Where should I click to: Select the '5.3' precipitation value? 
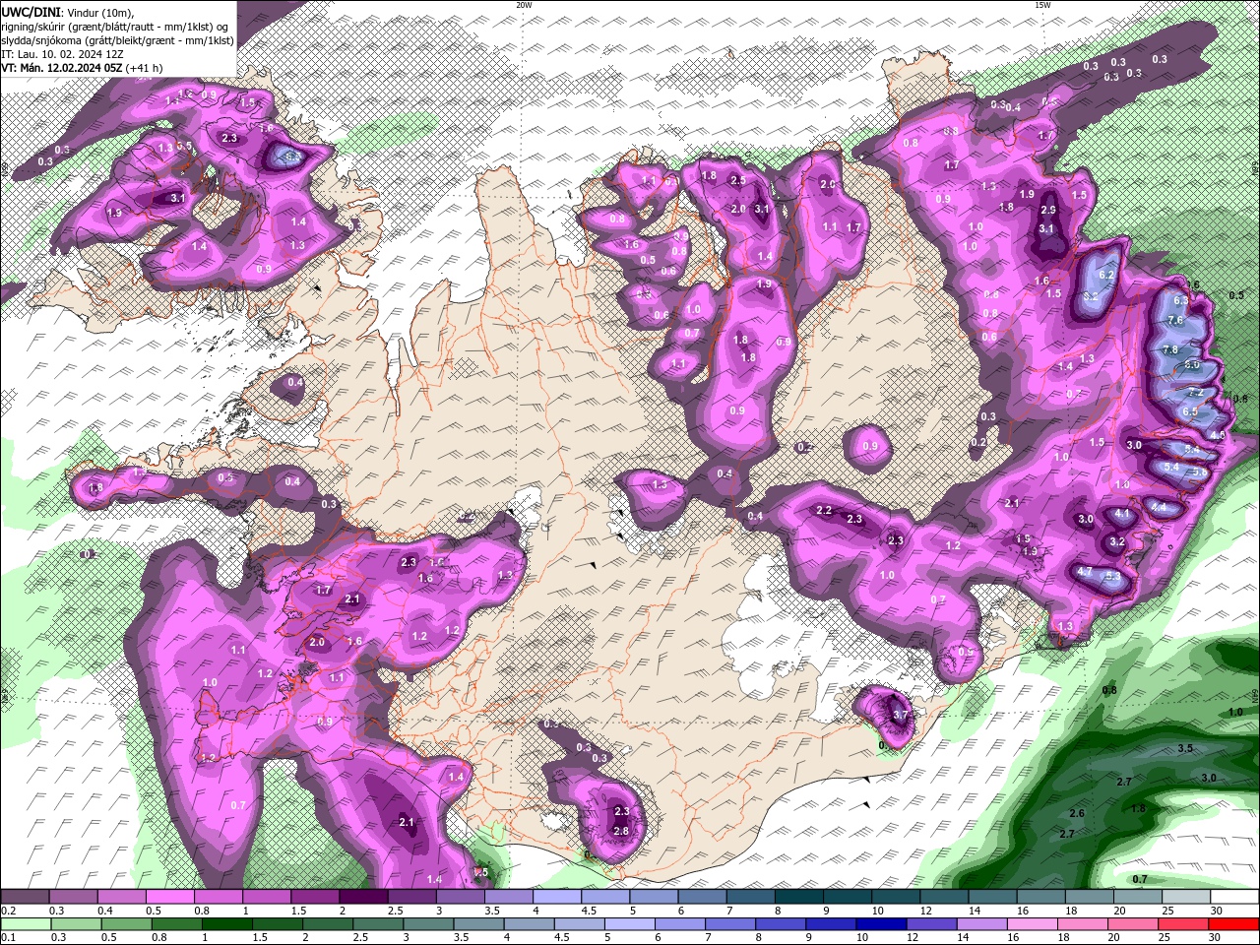(1113, 577)
